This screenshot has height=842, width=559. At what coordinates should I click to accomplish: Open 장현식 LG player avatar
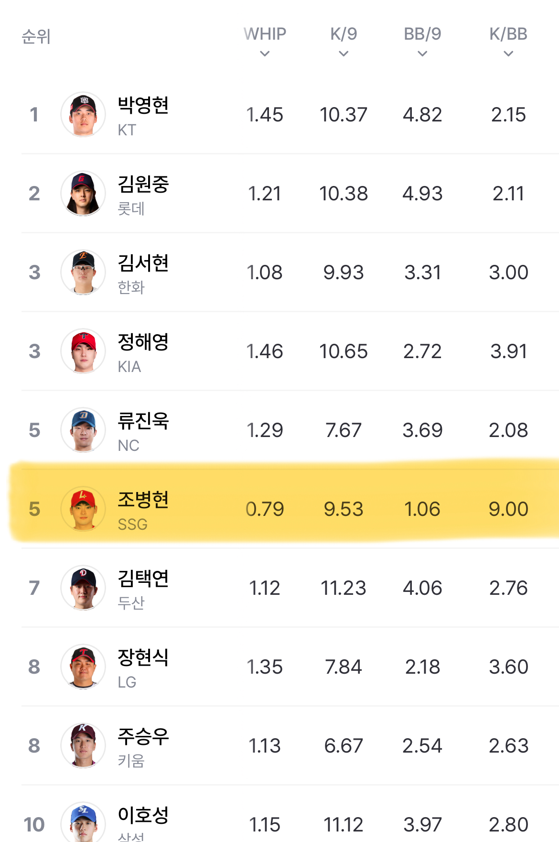[x=83, y=667]
